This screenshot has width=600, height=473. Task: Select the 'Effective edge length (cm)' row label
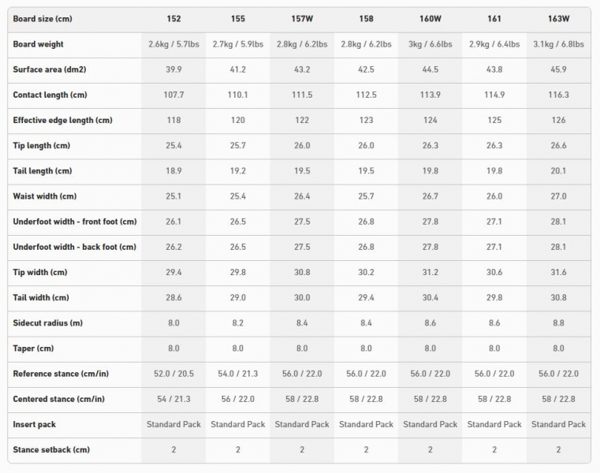point(63,121)
